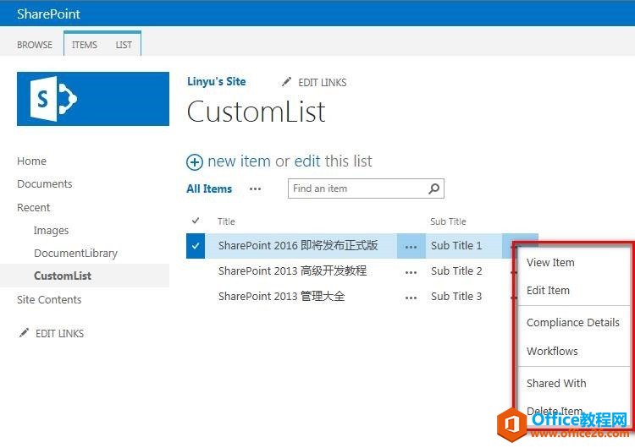
Task: Select Compliance Details in context menu
Action: 572,322
